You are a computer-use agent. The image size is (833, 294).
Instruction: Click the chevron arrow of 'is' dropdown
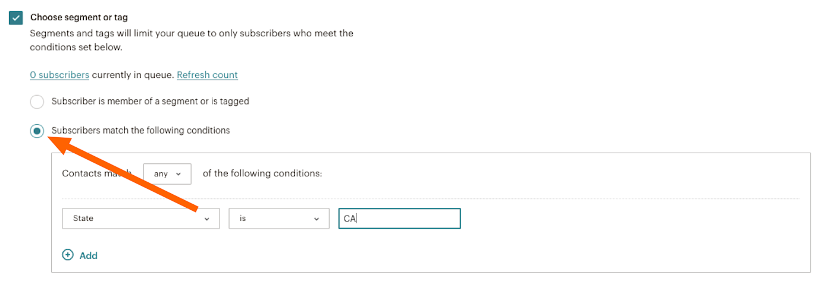tap(317, 219)
